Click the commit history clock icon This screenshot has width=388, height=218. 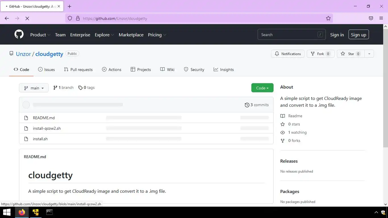pos(247,105)
